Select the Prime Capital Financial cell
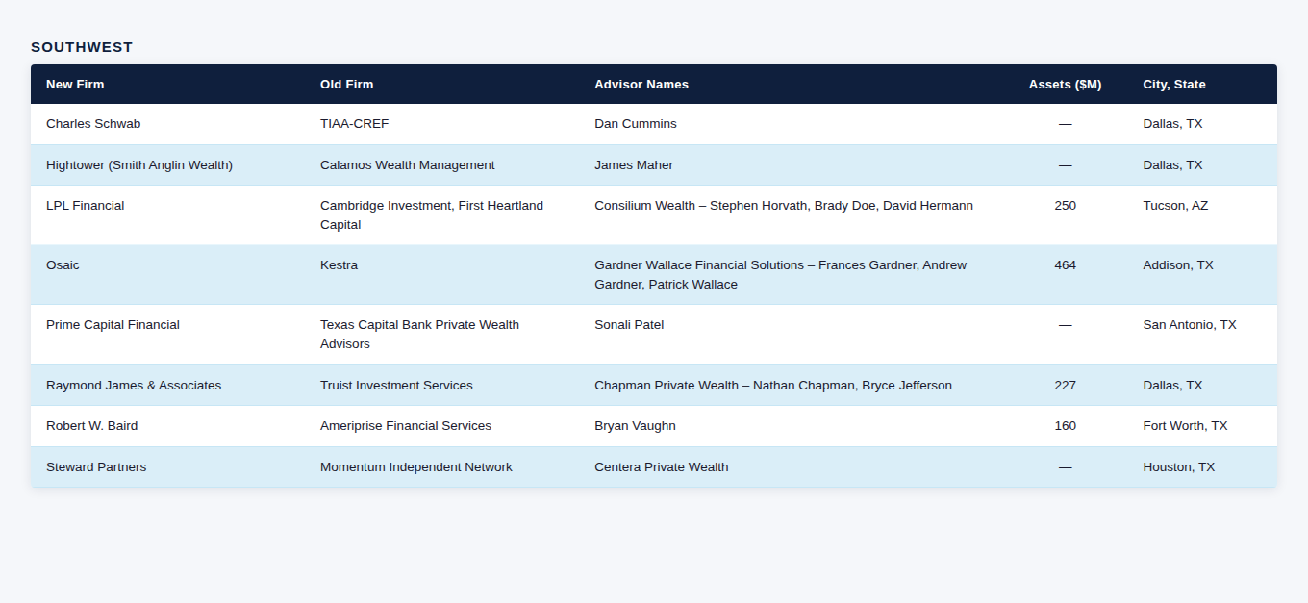Image resolution: width=1308 pixels, height=603 pixels. click(x=113, y=325)
